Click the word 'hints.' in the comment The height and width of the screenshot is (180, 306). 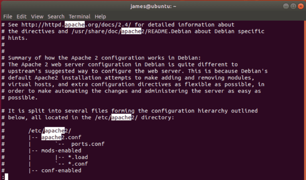click(18, 38)
